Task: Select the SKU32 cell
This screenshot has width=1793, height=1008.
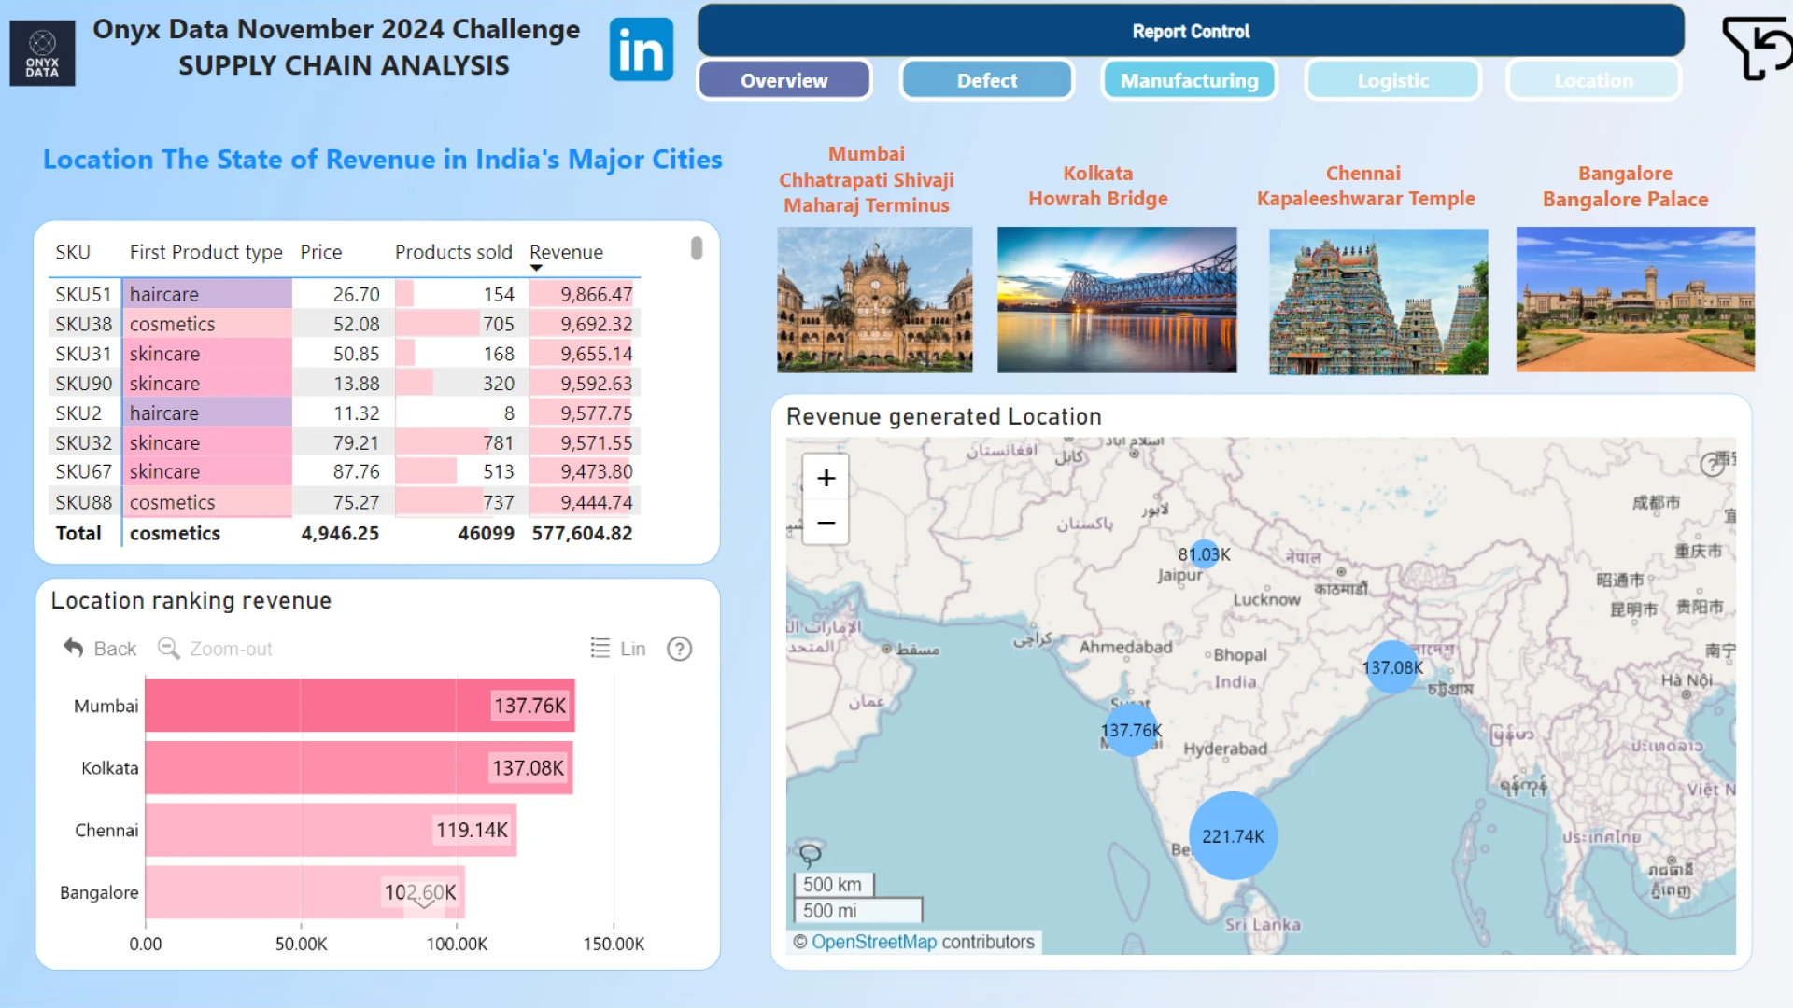Action: (x=83, y=442)
